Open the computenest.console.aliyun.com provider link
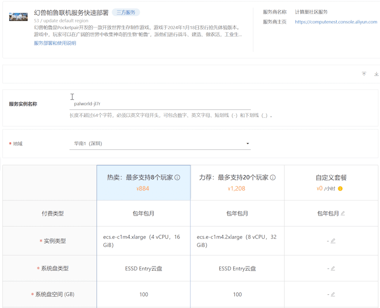 (x=336, y=22)
